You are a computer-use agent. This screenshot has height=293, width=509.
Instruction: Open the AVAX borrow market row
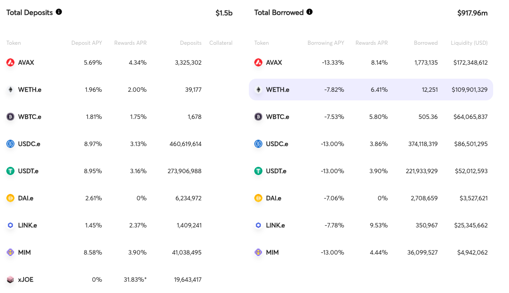click(x=371, y=62)
